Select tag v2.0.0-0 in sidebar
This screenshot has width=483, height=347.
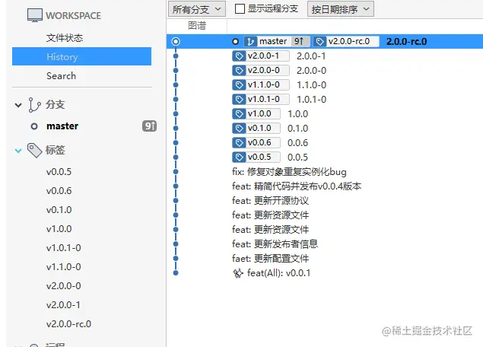pos(63,286)
